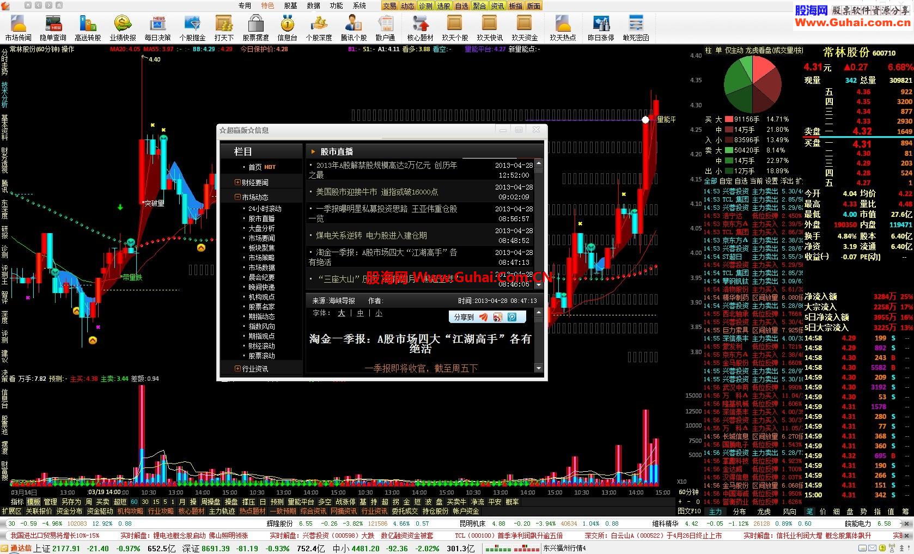Toggle the 板指 mode button
The height and width of the screenshot is (554, 914).
pyautogui.click(x=515, y=6)
